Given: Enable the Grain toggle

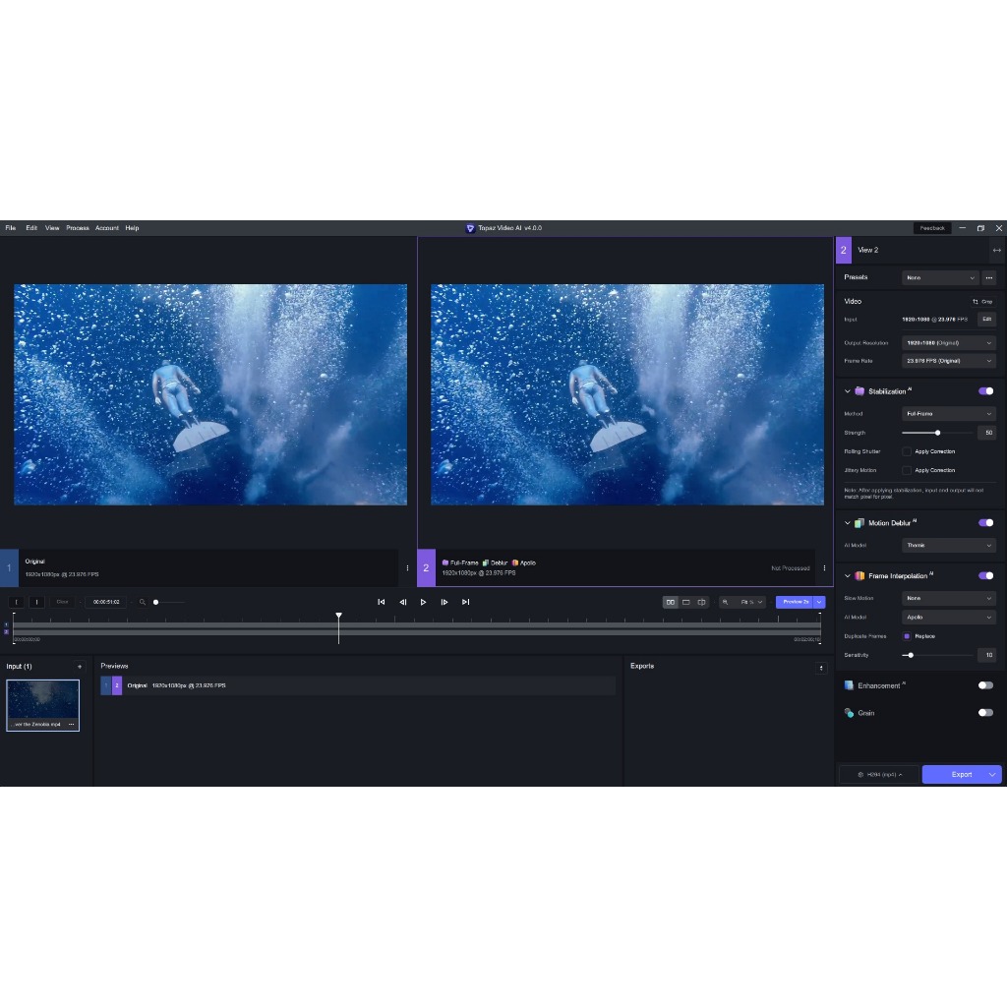Looking at the screenshot, I should click(985, 713).
